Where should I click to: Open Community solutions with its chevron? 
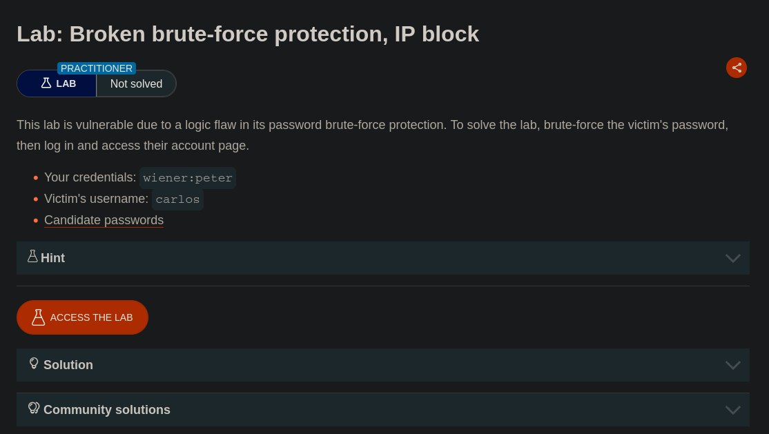coord(732,410)
